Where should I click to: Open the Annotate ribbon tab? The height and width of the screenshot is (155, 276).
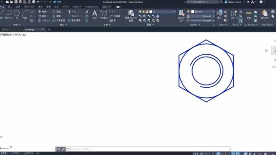[x=18, y=7]
